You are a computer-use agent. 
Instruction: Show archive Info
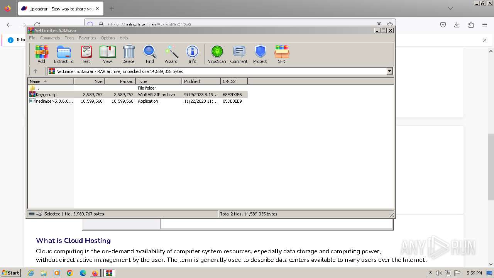point(192,54)
